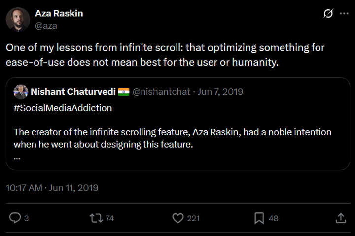Click the @nishantchat handle

162,92
